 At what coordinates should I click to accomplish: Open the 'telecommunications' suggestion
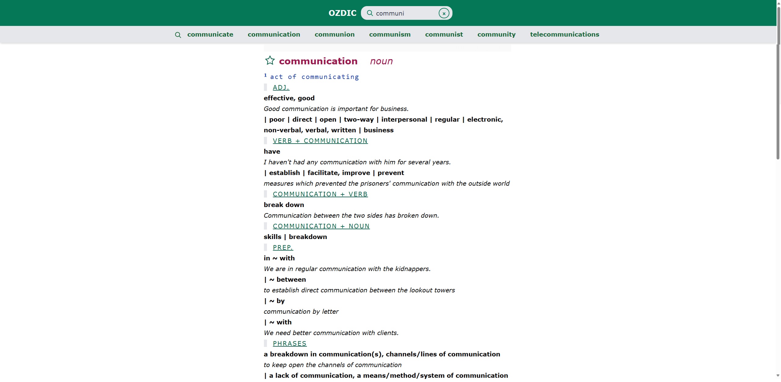click(564, 34)
